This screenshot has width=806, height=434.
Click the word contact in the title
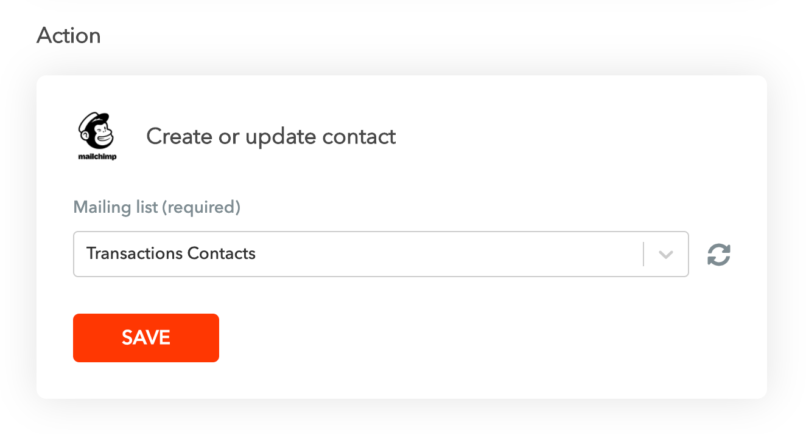click(x=359, y=137)
